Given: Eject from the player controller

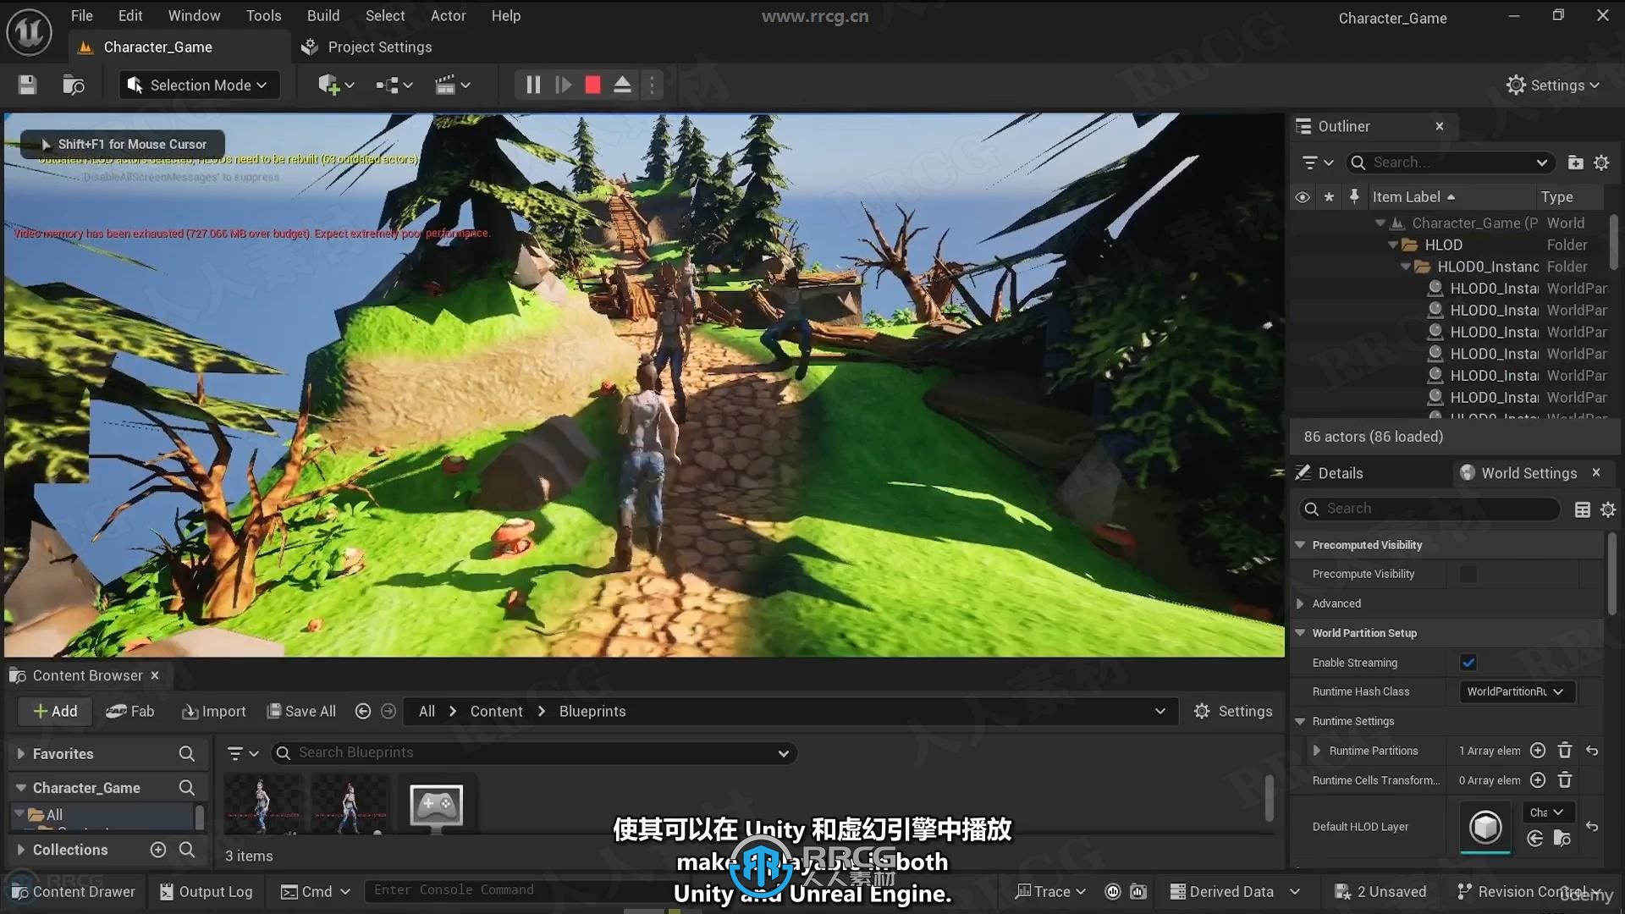Looking at the screenshot, I should 622,85.
